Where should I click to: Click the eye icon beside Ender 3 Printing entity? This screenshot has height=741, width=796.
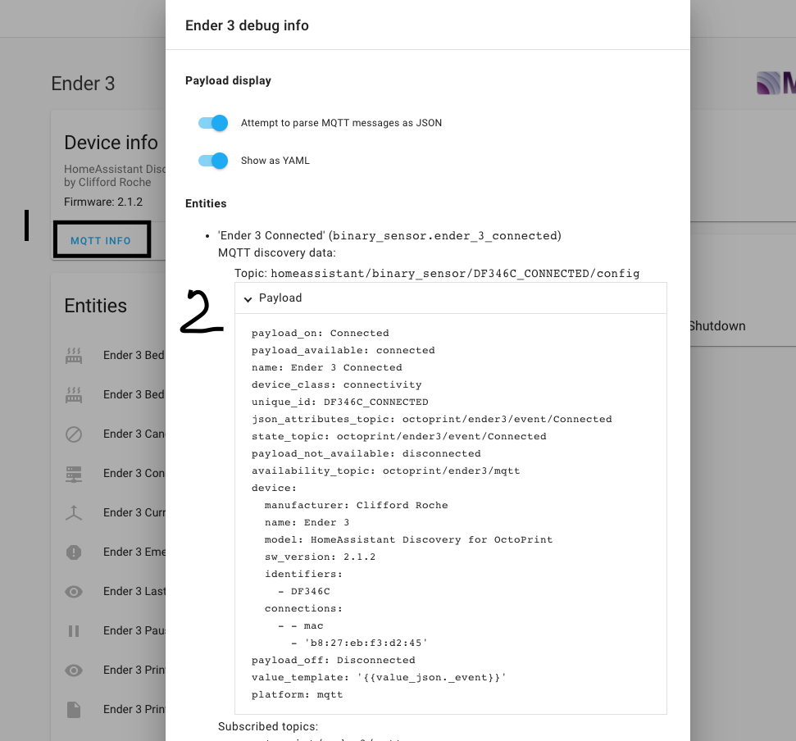[x=73, y=670]
